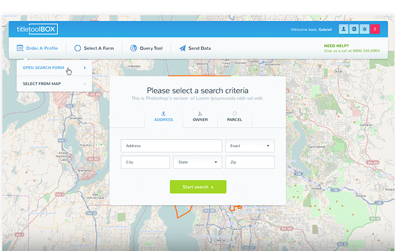Select the Address tab
395x251 pixels.
163,117
